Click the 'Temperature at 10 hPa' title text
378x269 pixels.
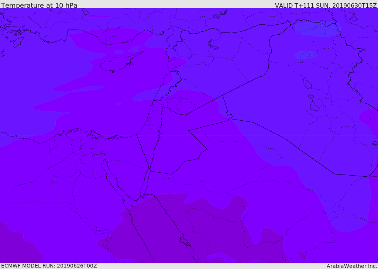(x=39, y=5)
